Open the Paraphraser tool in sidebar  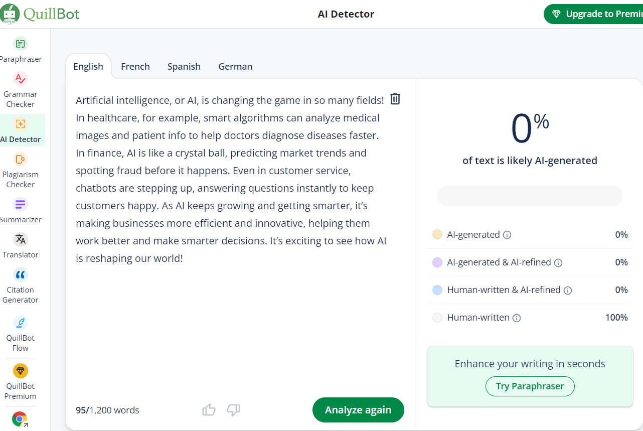(x=21, y=50)
